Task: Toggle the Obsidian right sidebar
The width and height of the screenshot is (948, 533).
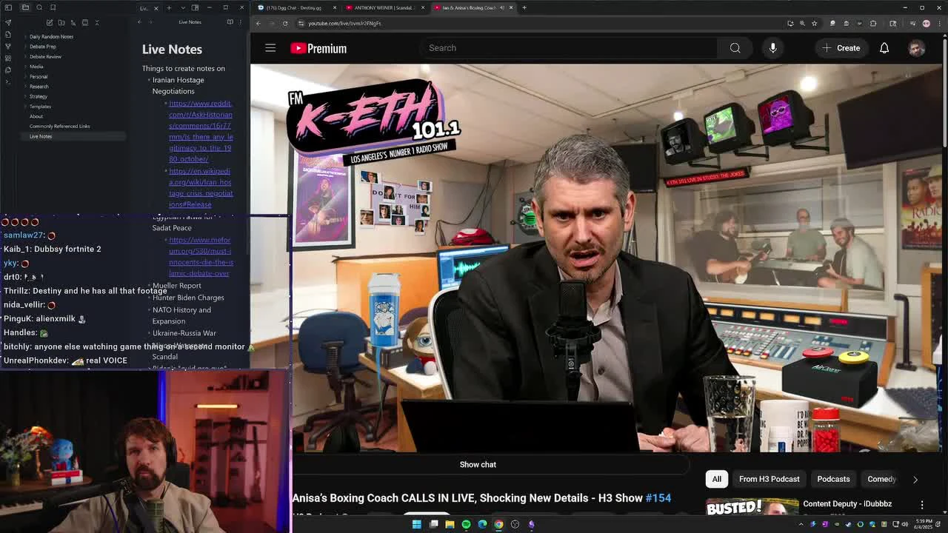Action: tap(195, 7)
